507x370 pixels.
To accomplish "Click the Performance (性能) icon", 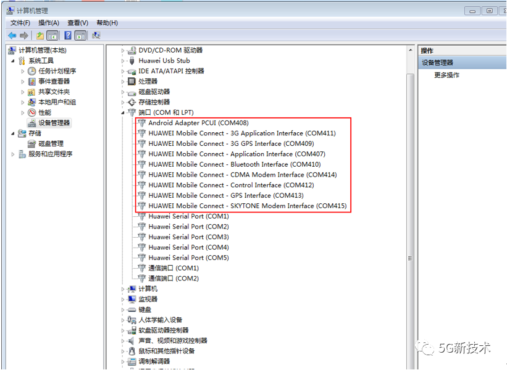I will coord(31,112).
